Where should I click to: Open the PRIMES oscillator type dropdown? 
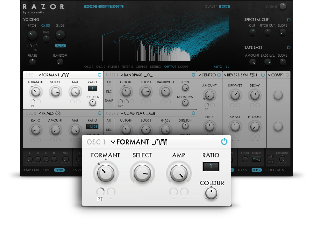(46, 113)
